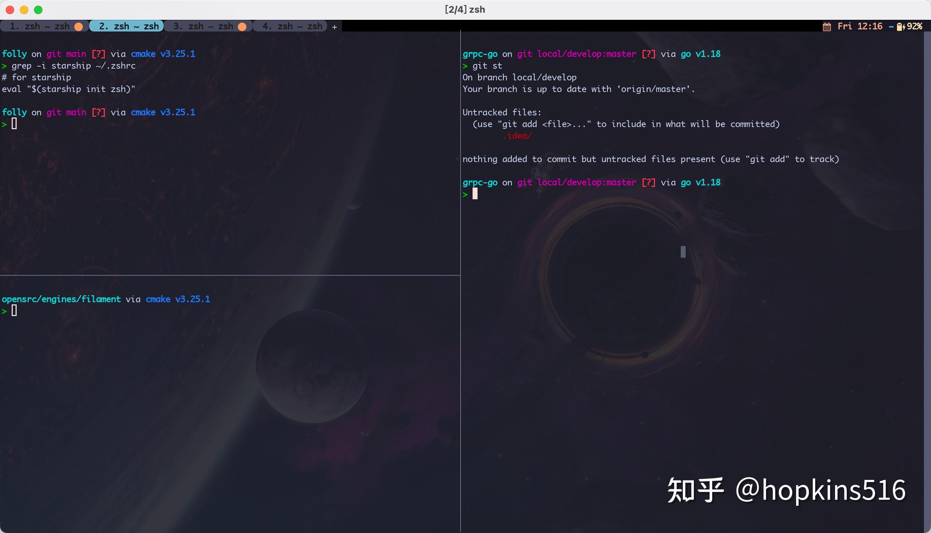The image size is (931, 533).
Task: Open a new terminal tab with the plus icon
Action: pyautogui.click(x=334, y=27)
